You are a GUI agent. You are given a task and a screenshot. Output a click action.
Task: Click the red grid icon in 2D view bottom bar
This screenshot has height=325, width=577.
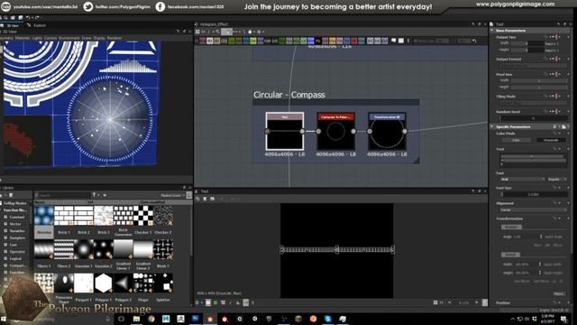(x=223, y=302)
